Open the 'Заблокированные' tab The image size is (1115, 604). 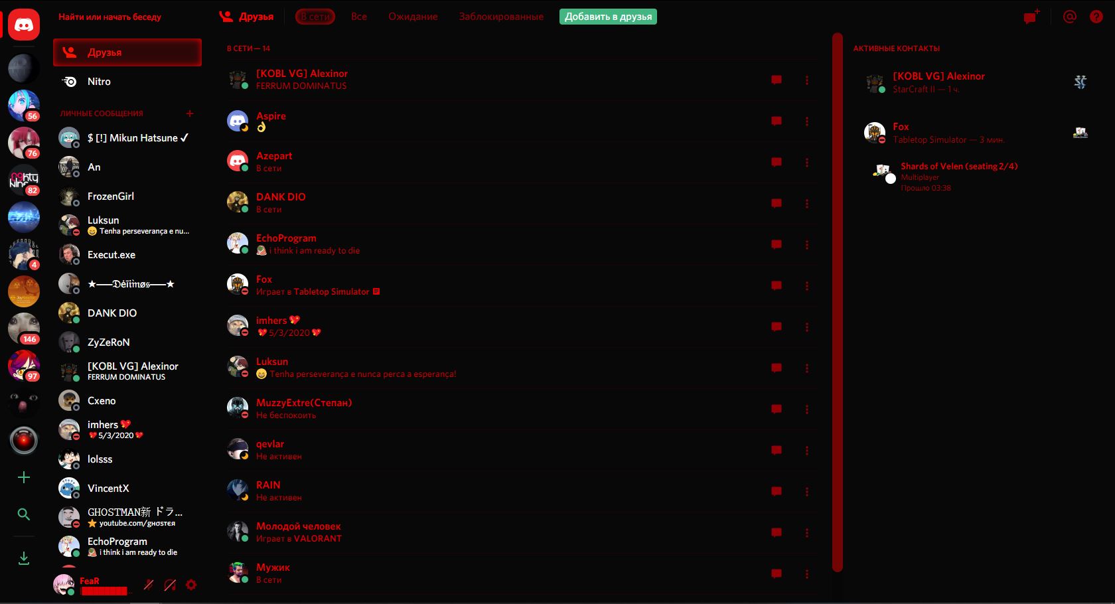pyautogui.click(x=501, y=17)
